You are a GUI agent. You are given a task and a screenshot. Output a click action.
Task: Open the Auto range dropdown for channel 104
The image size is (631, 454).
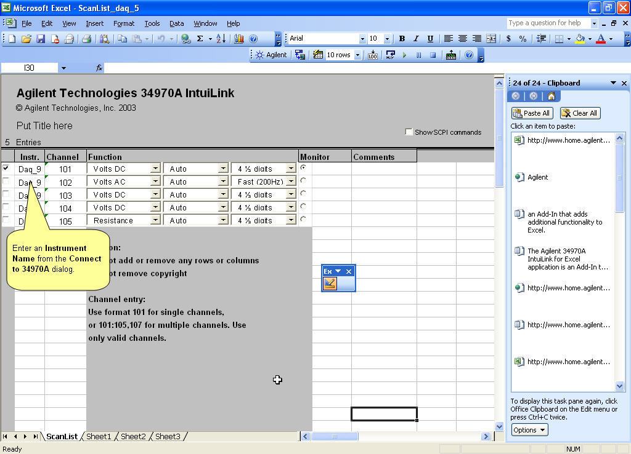tap(223, 207)
